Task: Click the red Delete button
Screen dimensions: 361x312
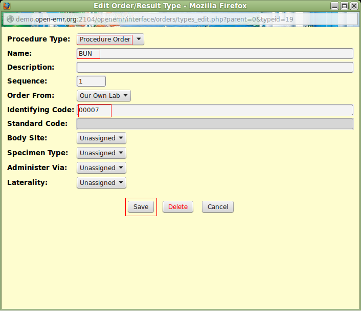Action: coord(178,207)
